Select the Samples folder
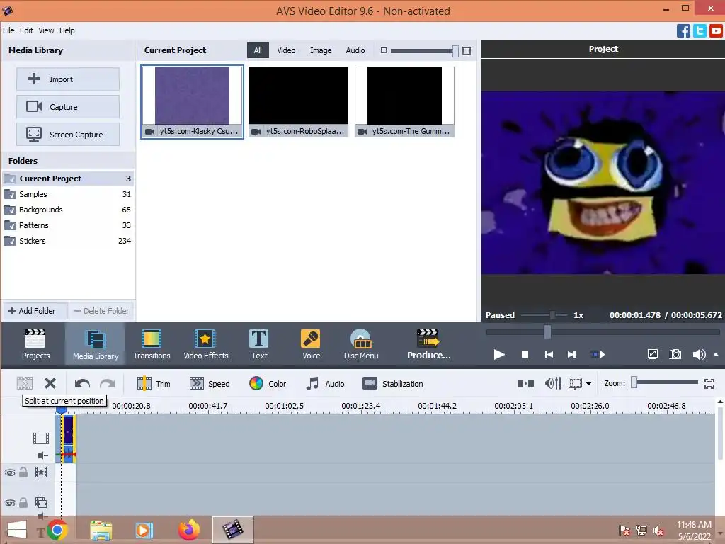 pos(67,194)
